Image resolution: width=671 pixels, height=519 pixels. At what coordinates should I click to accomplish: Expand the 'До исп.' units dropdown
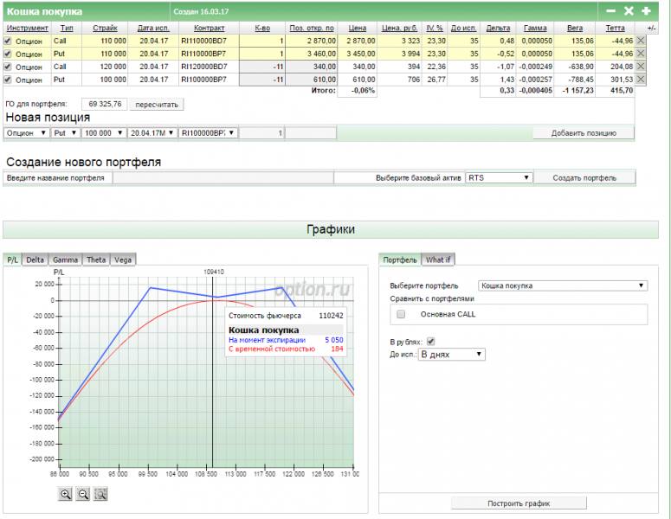tap(451, 355)
